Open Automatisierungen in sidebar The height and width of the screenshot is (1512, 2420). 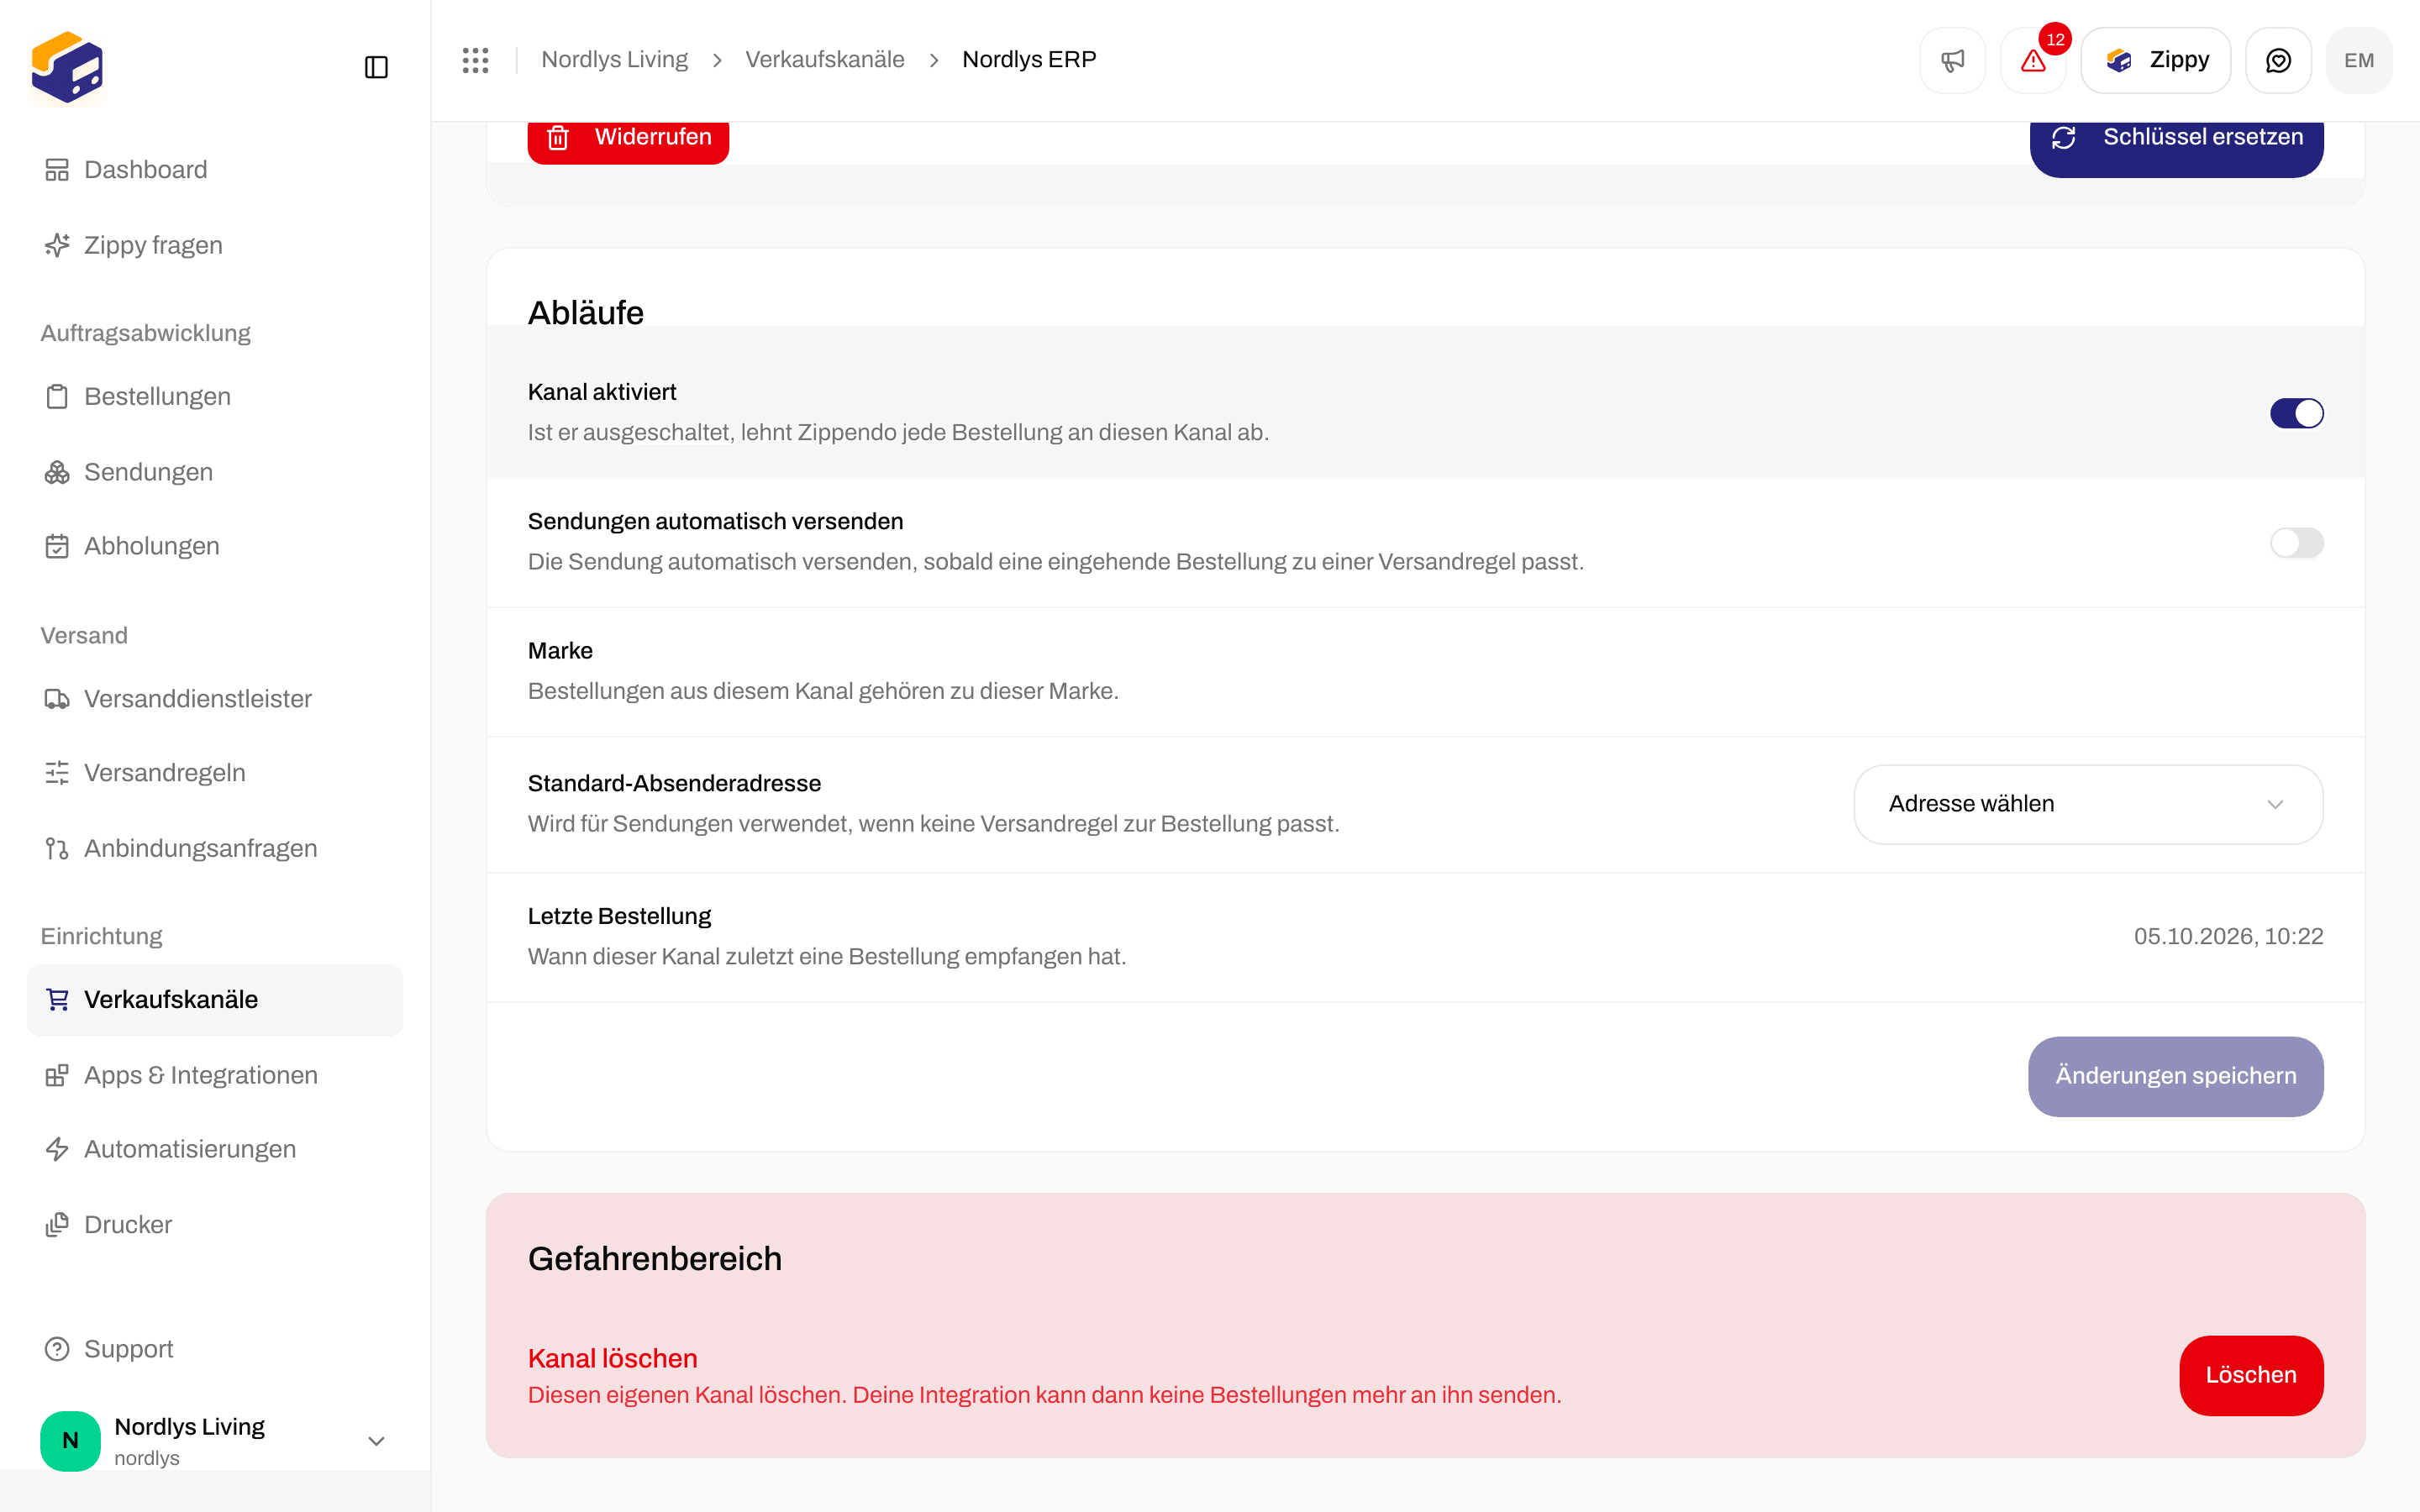pyautogui.click(x=215, y=1149)
